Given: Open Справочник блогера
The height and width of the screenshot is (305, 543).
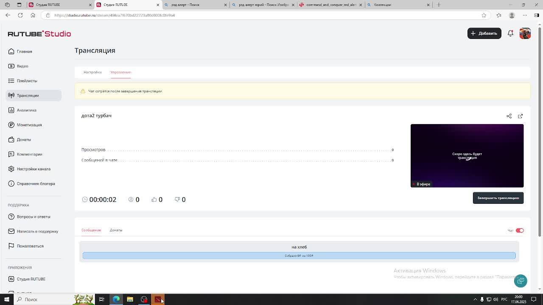Looking at the screenshot, I should coord(34,183).
